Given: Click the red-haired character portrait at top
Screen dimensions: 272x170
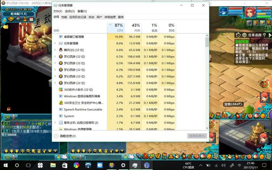Looking at the screenshot, I should click(250, 12).
